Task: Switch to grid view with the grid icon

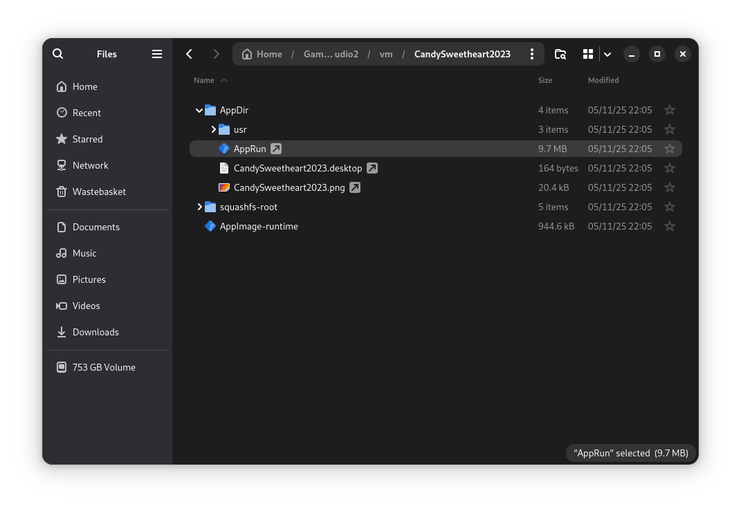Action: (587, 53)
